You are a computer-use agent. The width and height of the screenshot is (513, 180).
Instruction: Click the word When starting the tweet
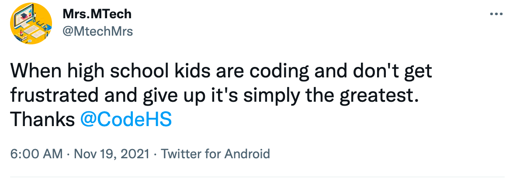pyautogui.click(x=37, y=71)
